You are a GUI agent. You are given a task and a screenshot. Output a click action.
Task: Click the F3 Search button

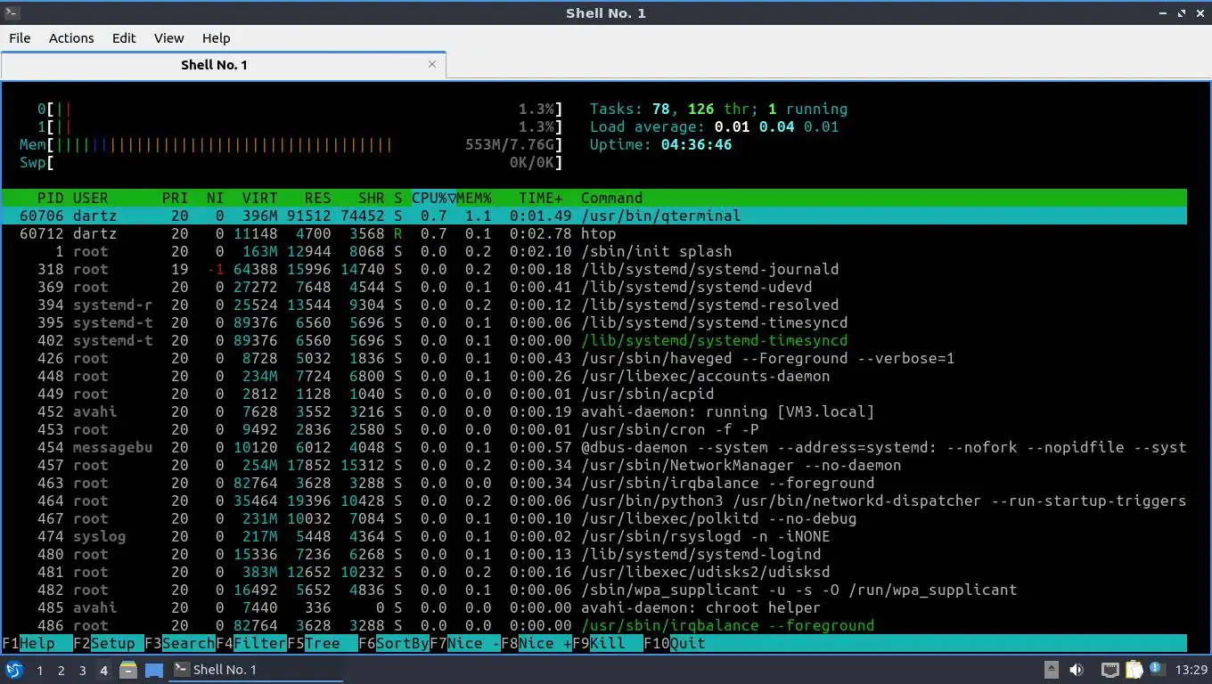click(179, 643)
